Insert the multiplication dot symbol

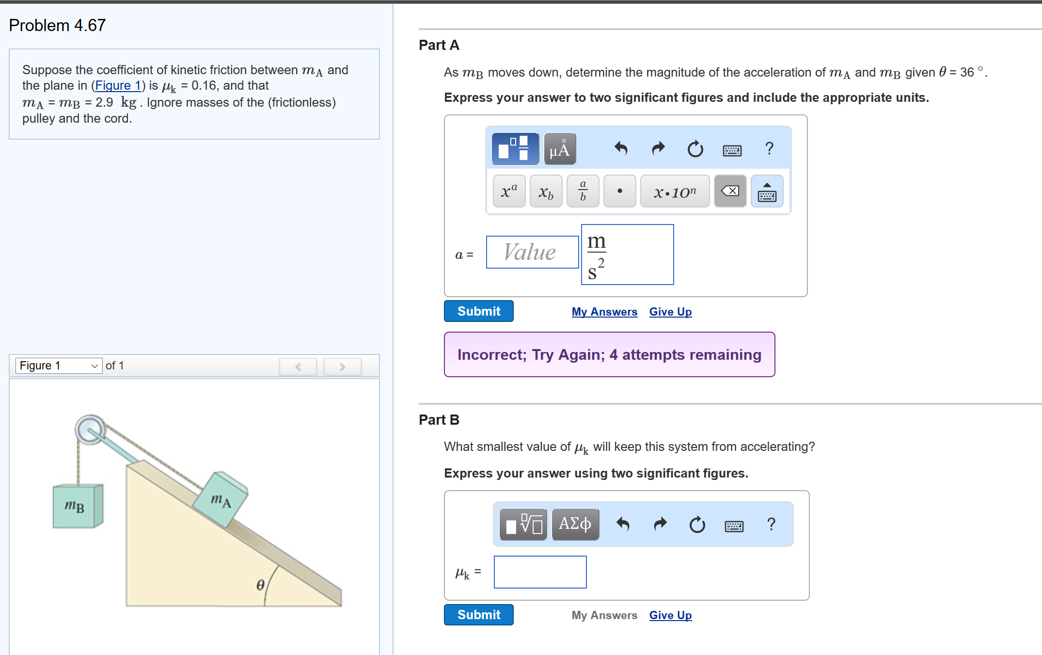[620, 191]
